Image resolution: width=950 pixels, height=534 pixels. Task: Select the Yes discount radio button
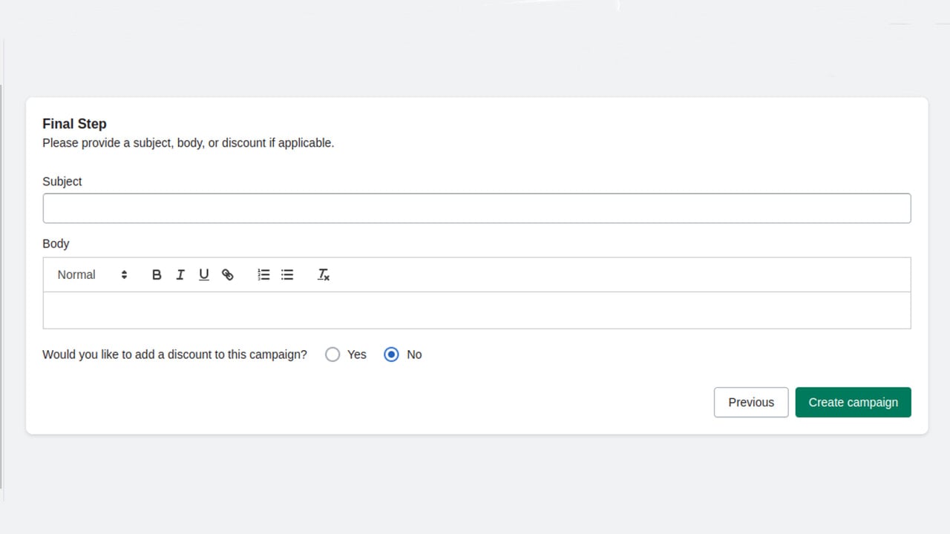click(332, 355)
